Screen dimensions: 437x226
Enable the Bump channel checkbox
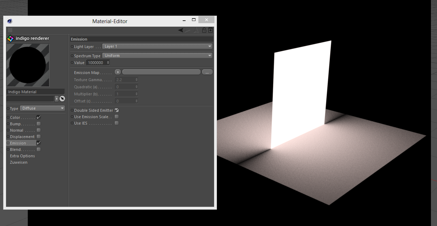[38, 124]
